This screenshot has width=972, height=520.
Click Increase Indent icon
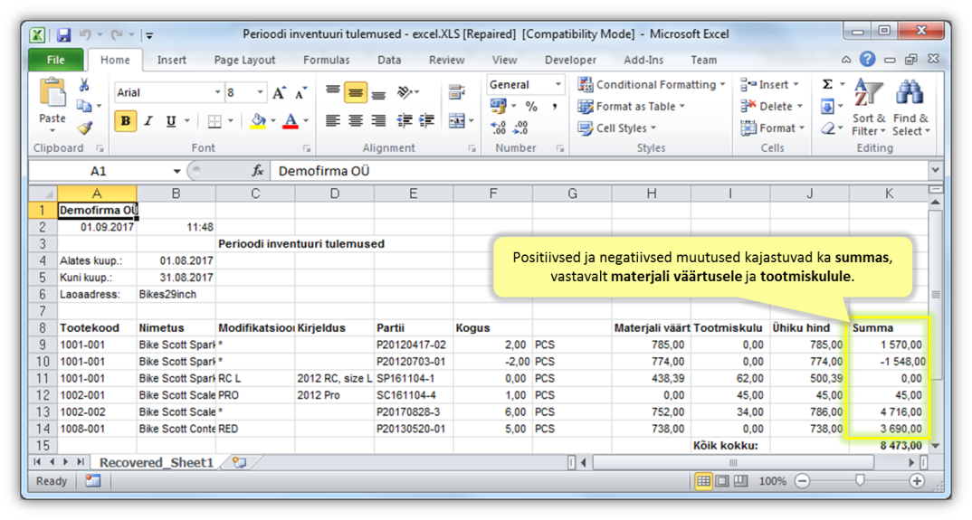pos(426,121)
